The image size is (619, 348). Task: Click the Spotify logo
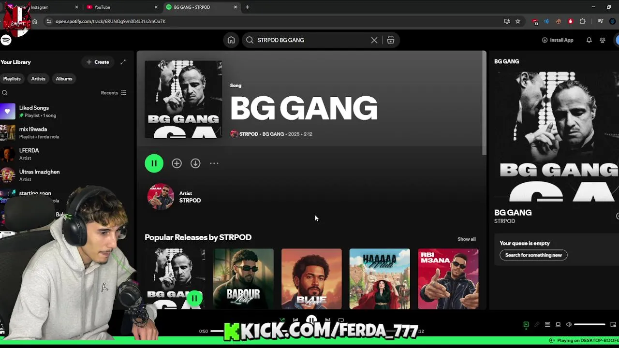click(6, 40)
